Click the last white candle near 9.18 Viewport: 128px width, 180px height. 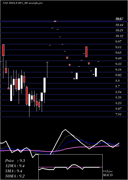[x=96, y=72]
